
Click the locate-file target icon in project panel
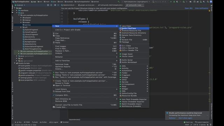tap(48, 5)
